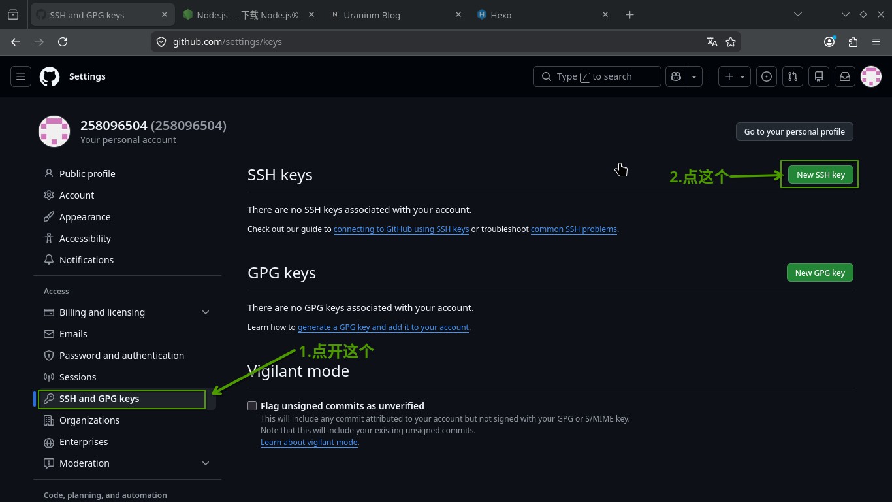Go to the GitHub homepage logo
This screenshot has height=502, width=892.
coord(50,76)
